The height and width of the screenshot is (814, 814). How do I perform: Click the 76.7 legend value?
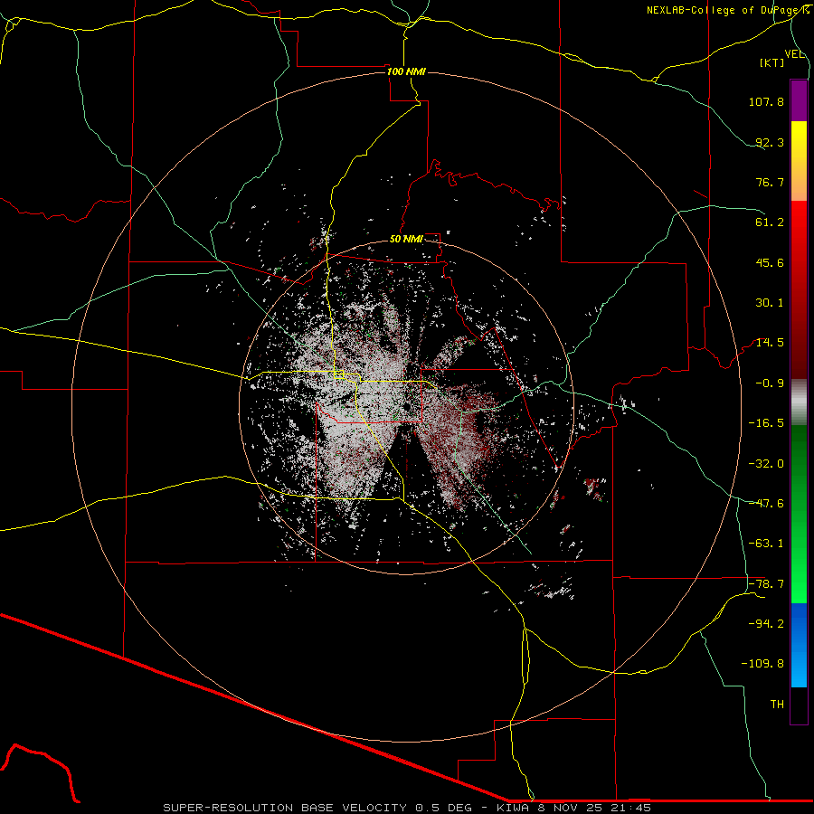click(x=770, y=182)
